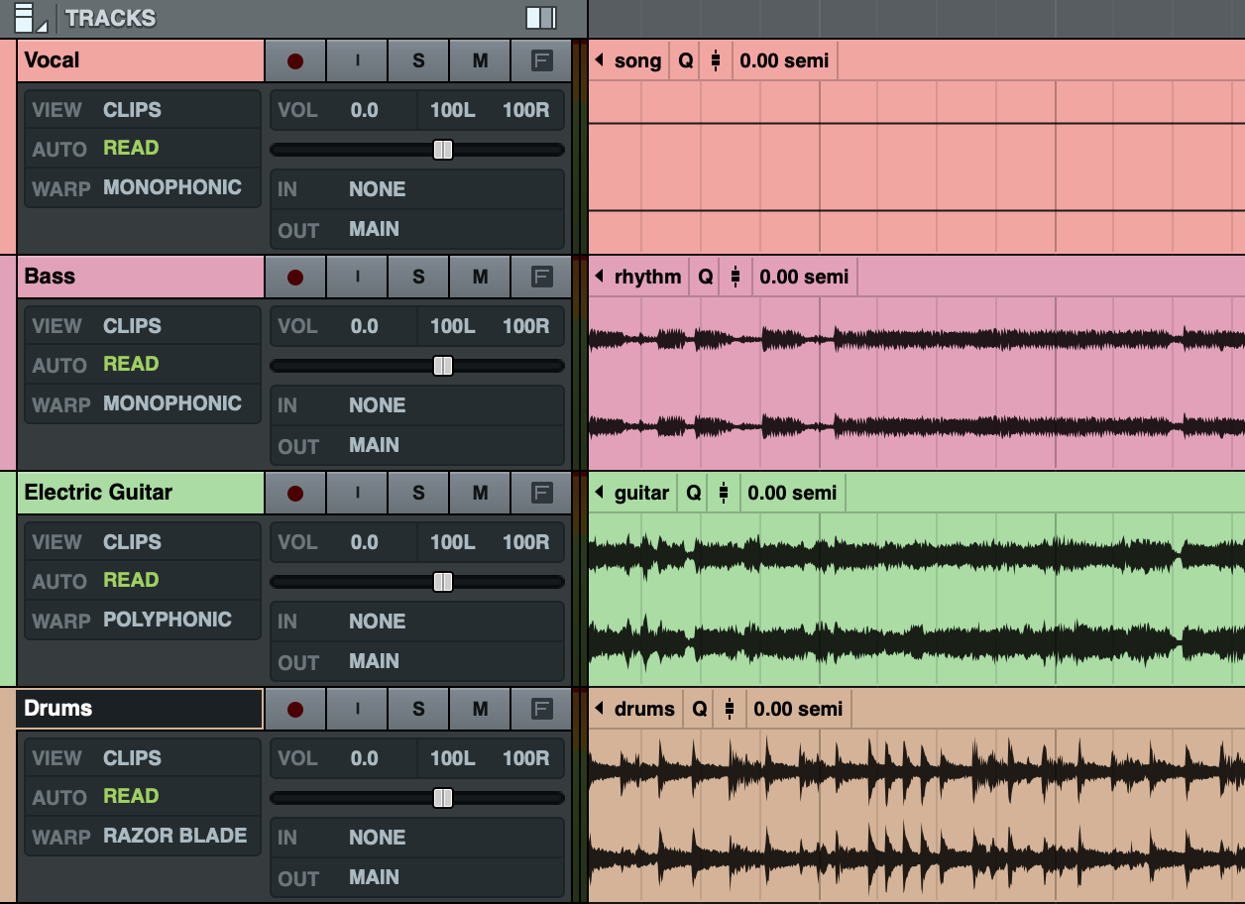
Task: Arm record on Electric Guitar track
Action: click(294, 493)
